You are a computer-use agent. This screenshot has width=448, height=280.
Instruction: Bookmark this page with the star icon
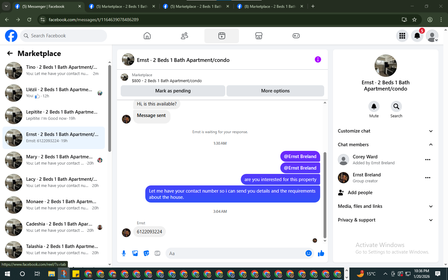pos(414,20)
